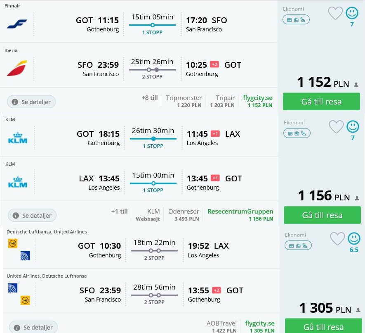This screenshot has width=365, height=333.
Task: Click the Iberia airline logo
Action: [17, 68]
